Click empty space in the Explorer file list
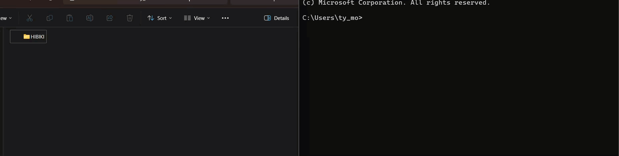This screenshot has height=156, width=619. (x=150, y=100)
